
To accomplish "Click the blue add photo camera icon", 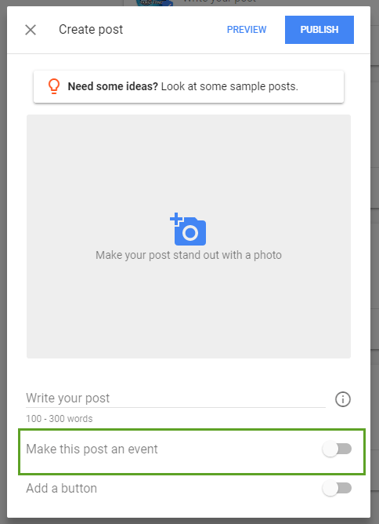I will coord(188,229).
